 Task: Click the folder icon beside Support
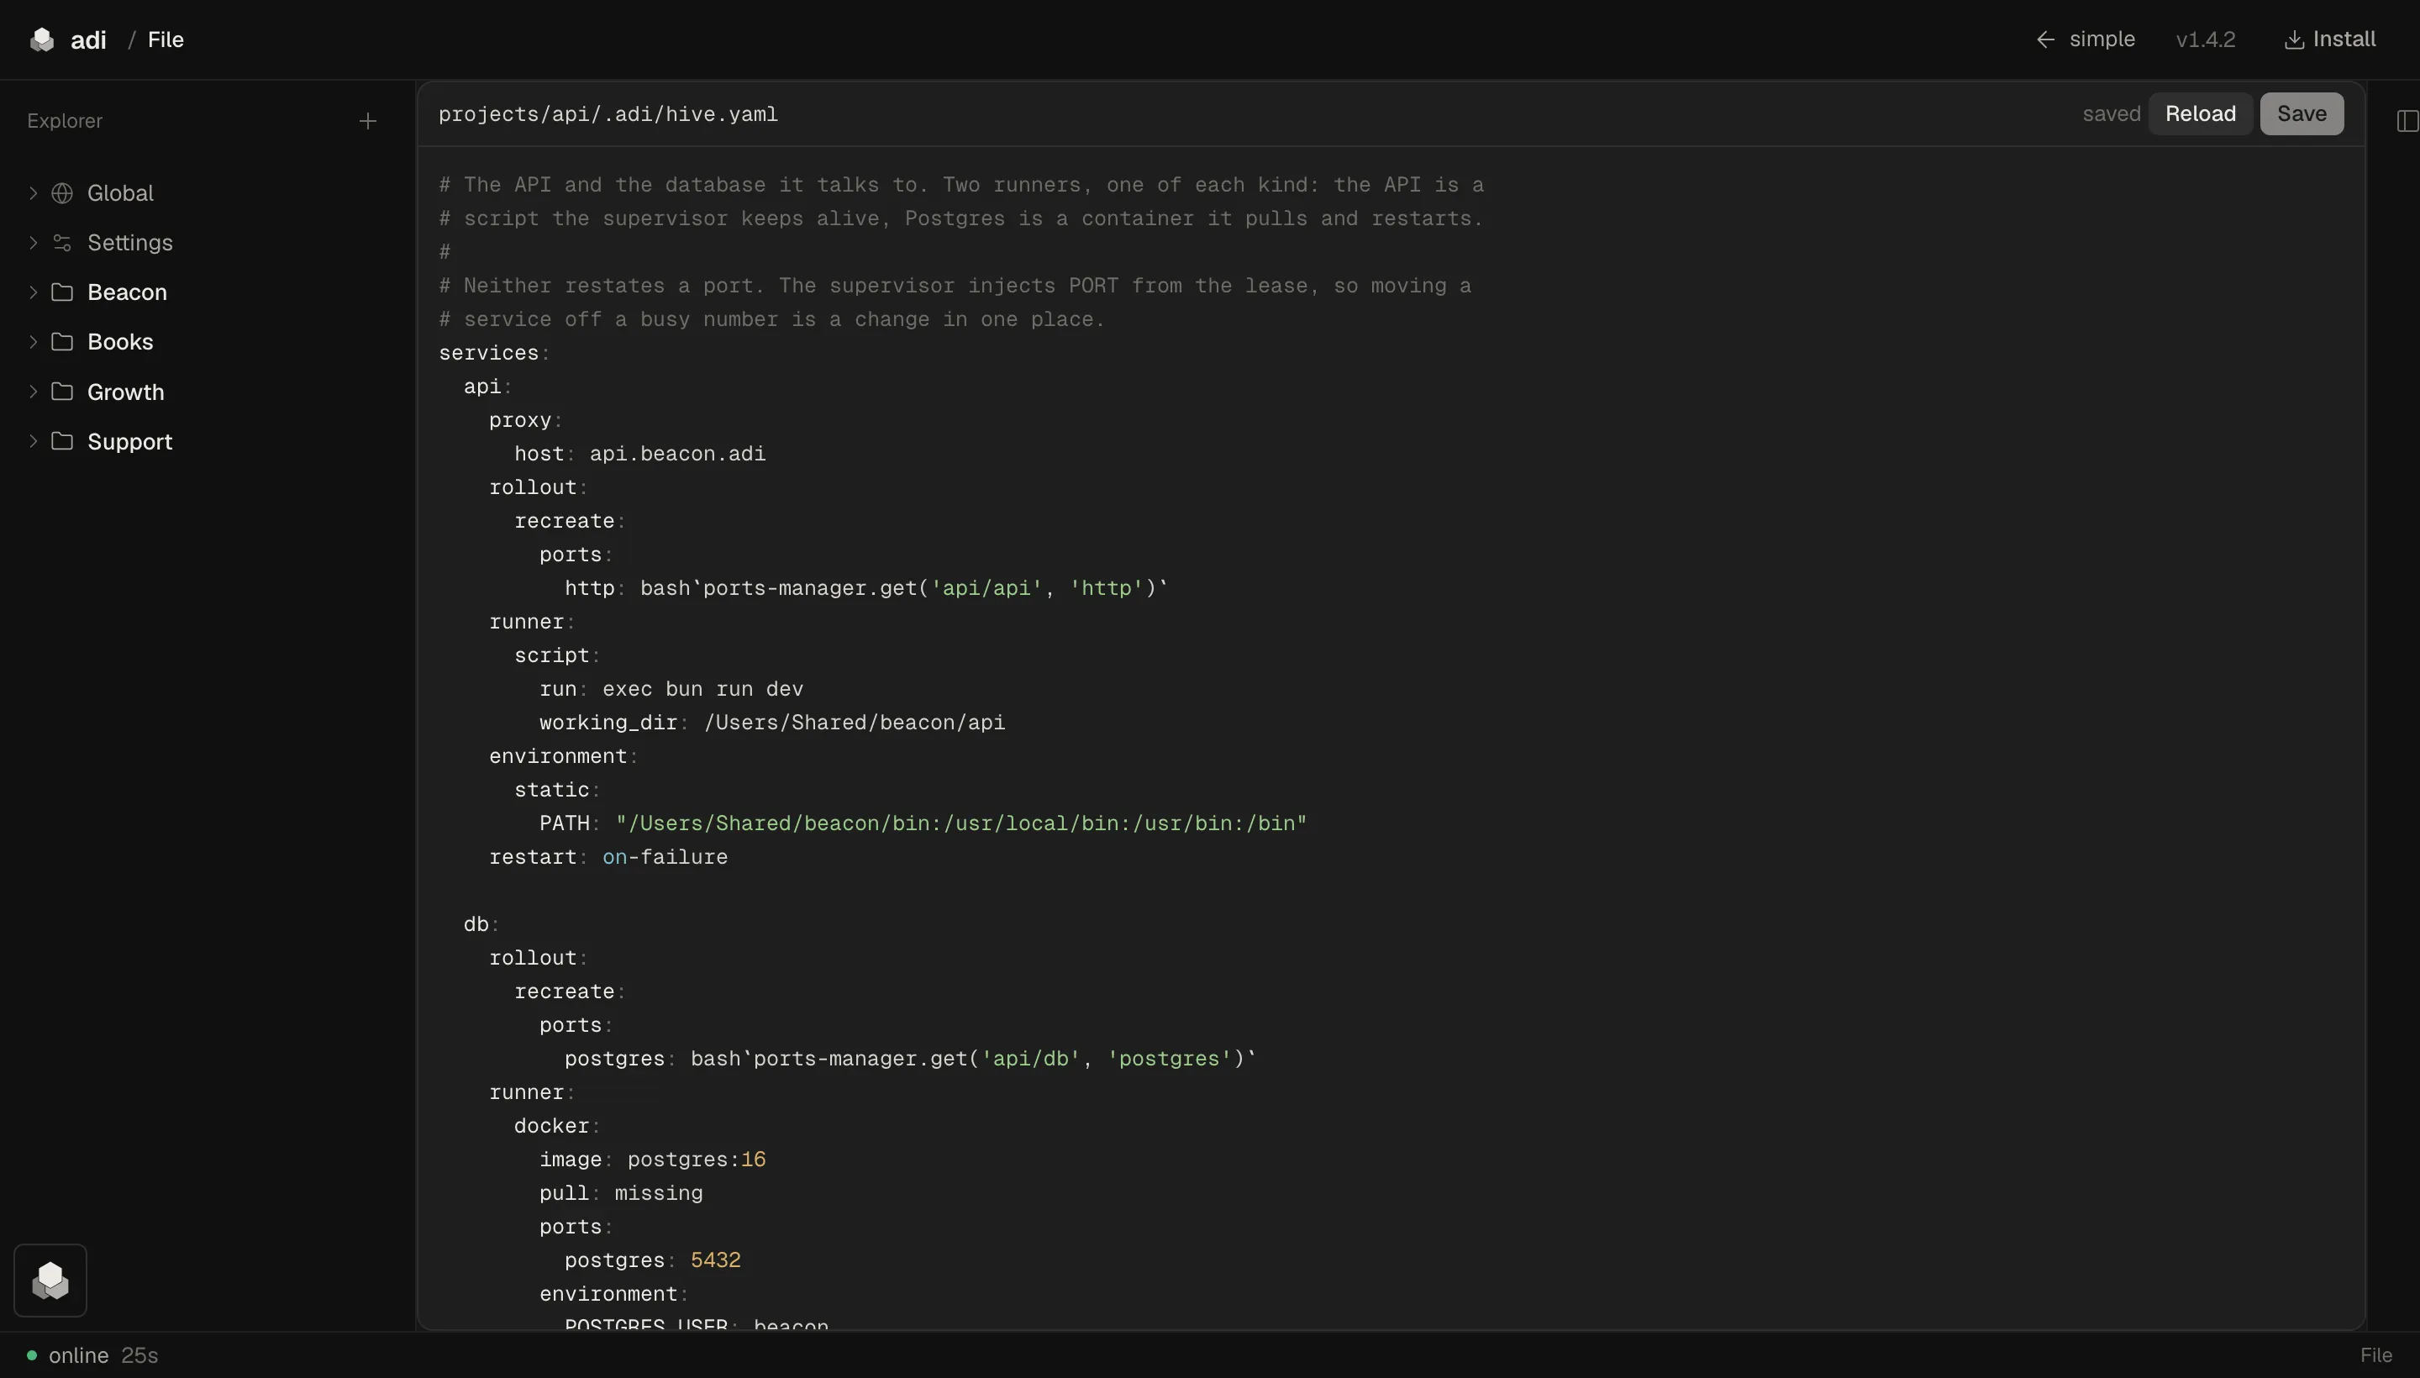click(62, 442)
